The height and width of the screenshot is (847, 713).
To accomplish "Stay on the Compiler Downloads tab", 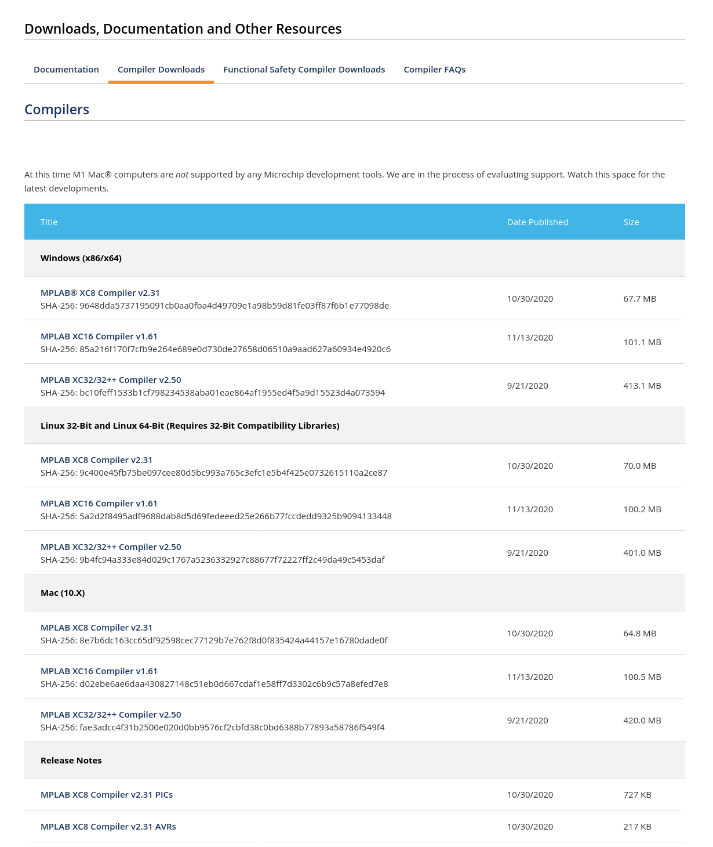I will [161, 69].
